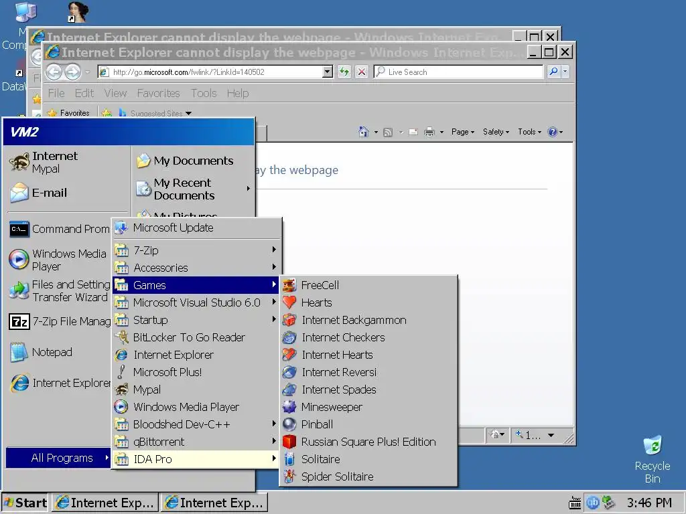Screen dimensions: 686x514
Task: Click the IE Forward navigation button
Action: click(72, 72)
